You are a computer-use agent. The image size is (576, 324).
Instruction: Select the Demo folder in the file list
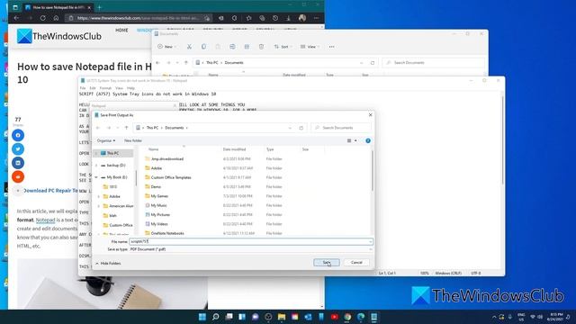click(153, 186)
